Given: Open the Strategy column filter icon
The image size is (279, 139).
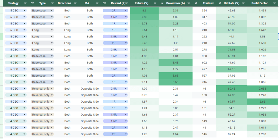Looking at the screenshot, I should point(25,3).
